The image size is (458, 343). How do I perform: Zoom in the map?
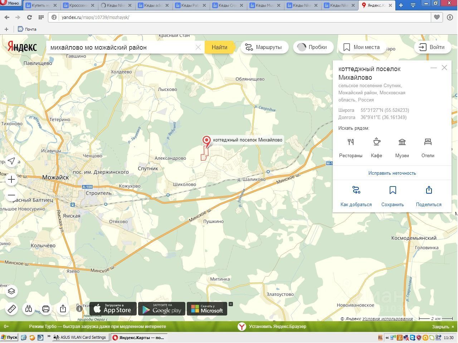click(x=11, y=179)
